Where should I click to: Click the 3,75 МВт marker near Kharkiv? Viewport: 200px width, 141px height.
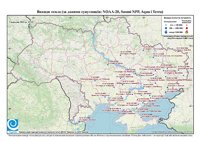[153, 57]
